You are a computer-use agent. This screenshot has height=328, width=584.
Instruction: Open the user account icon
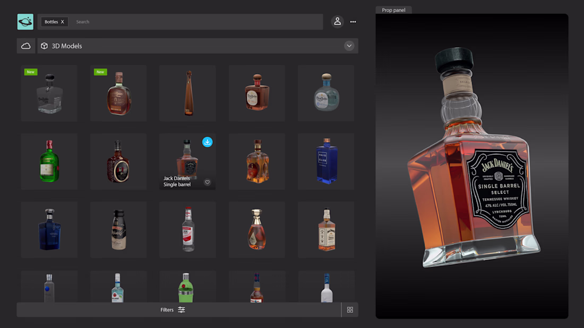tap(338, 22)
